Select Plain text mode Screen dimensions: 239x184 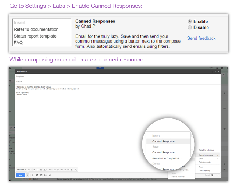click(207, 162)
